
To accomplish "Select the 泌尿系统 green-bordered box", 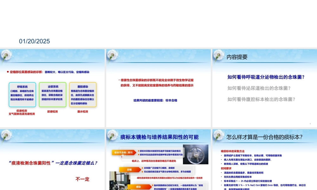I will pos(53,95).
